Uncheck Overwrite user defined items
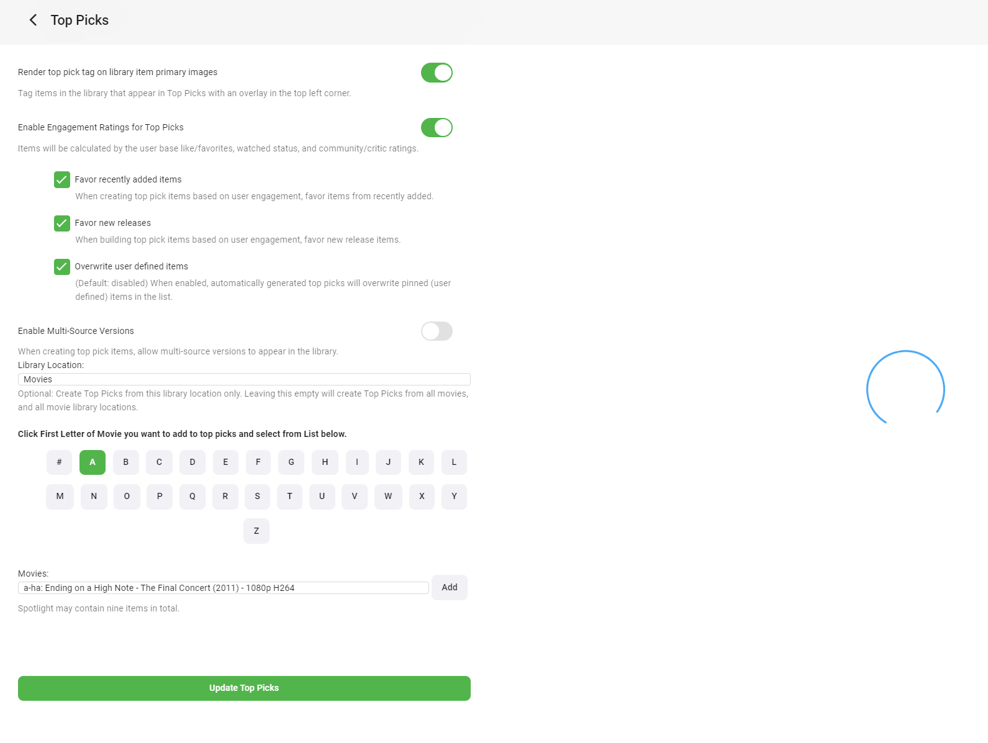Image resolution: width=988 pixels, height=743 pixels. pyautogui.click(x=62, y=267)
